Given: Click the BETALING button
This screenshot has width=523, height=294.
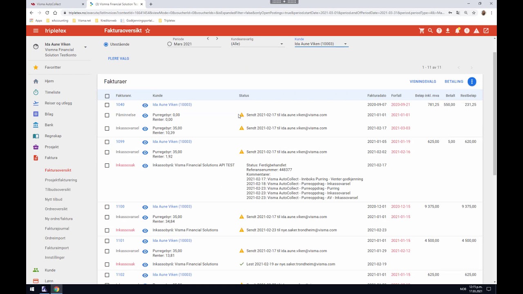Looking at the screenshot, I should tap(454, 82).
